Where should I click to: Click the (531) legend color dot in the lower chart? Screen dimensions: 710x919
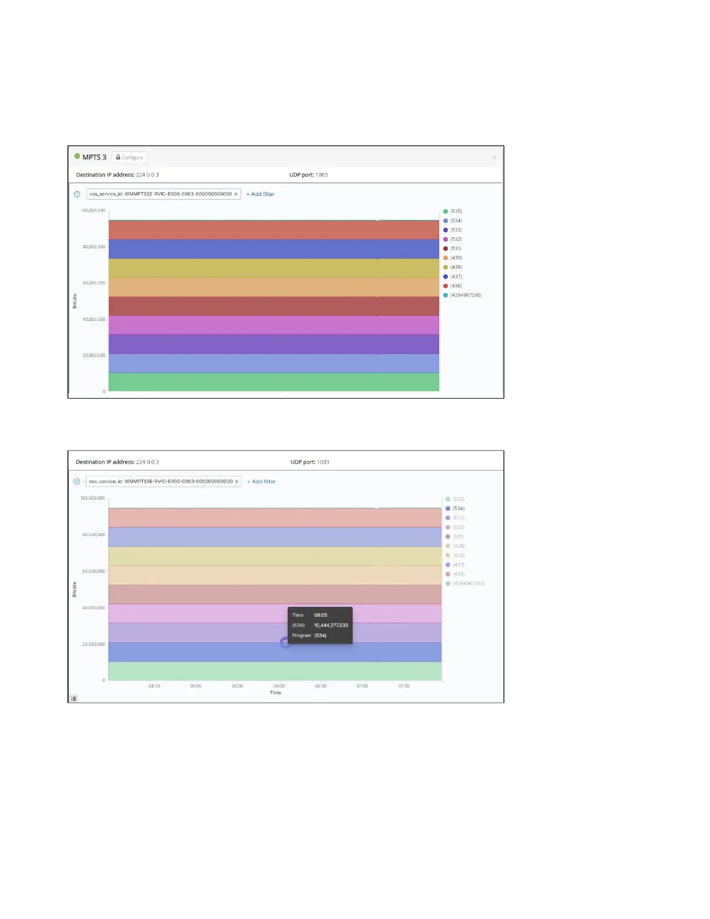[x=448, y=537]
